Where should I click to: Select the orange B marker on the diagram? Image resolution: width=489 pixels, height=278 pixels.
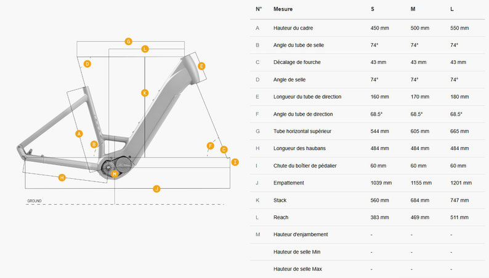pos(94,144)
